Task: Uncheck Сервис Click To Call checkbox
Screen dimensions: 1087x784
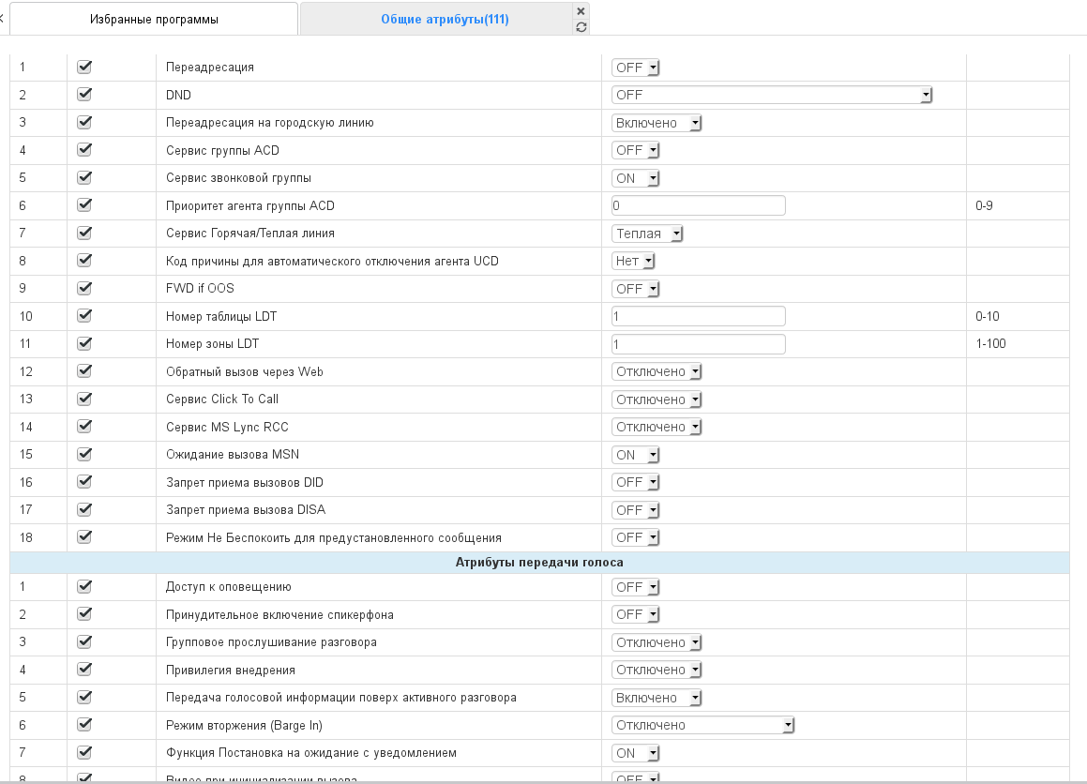Action: [x=84, y=399]
